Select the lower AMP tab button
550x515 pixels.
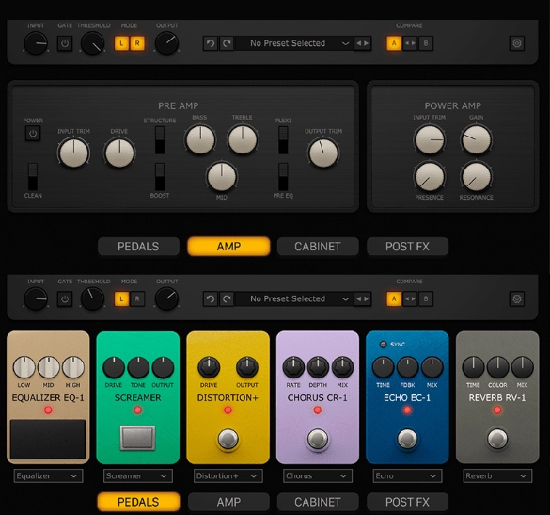pyautogui.click(x=228, y=502)
